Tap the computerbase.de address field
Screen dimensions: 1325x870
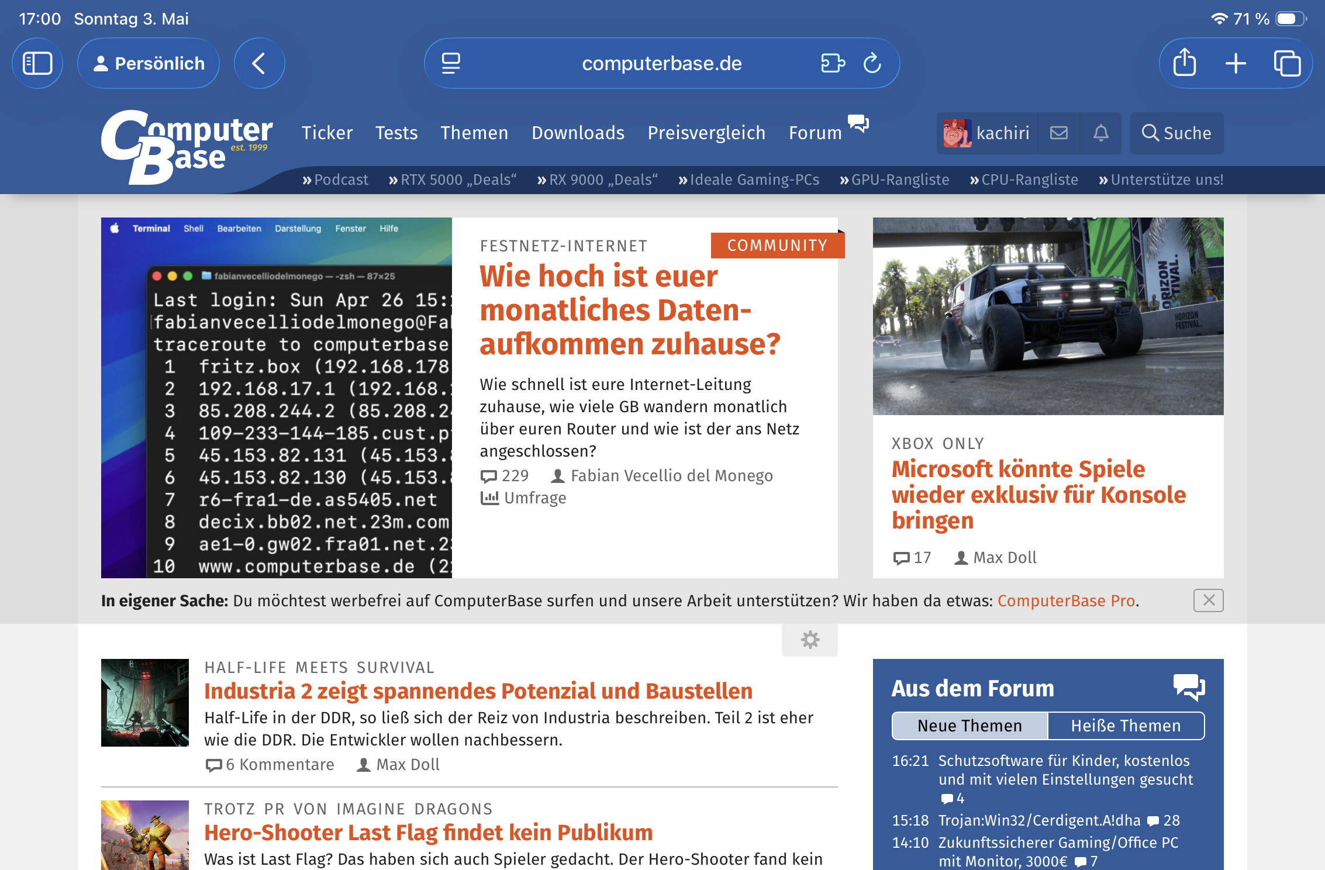click(x=662, y=63)
